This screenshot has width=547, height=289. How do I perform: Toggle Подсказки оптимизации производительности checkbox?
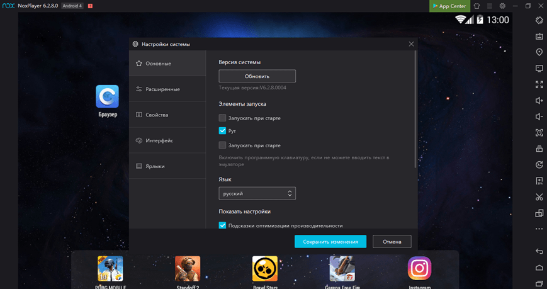point(222,225)
